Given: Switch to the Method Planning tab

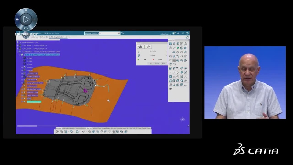Looking at the screenshot, I should (x=81, y=128).
